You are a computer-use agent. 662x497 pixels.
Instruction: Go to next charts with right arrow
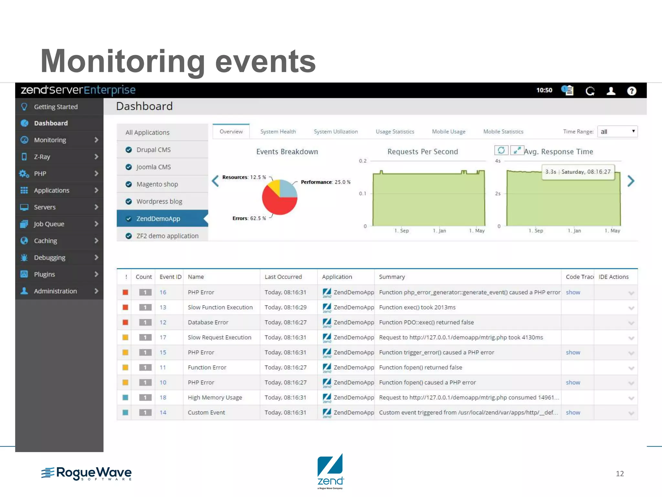tap(631, 181)
